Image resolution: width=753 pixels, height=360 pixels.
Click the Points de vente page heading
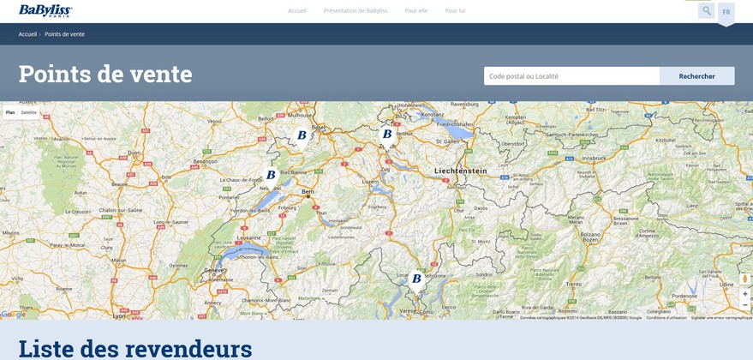click(x=105, y=74)
